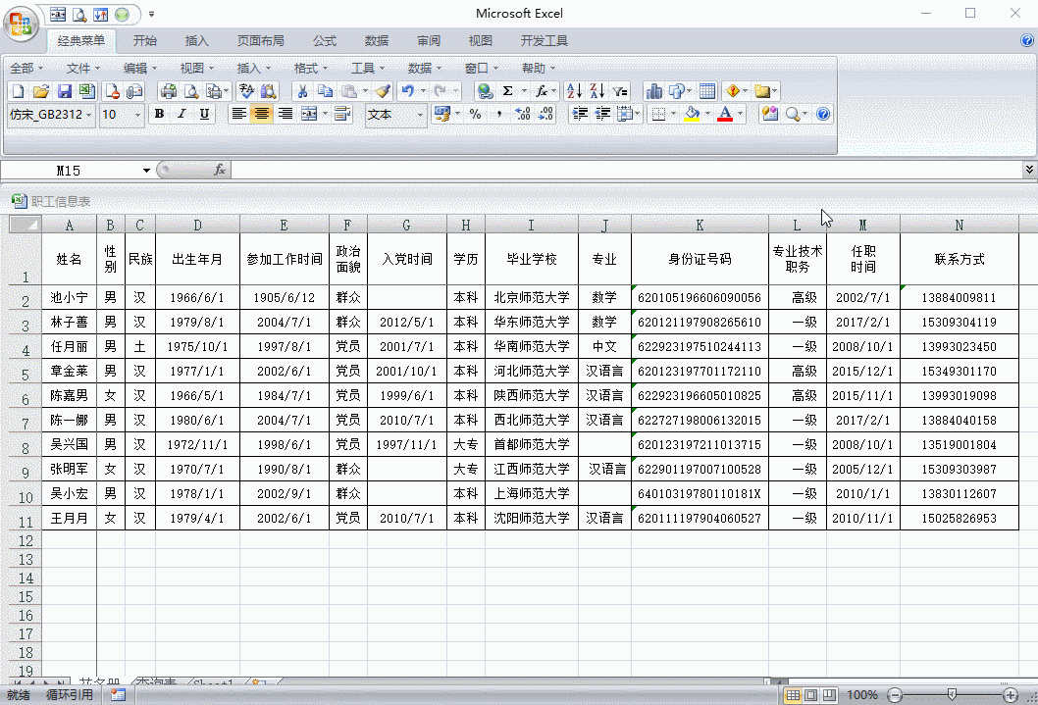
Task: Click the toolbar Help question mark icon
Action: click(823, 115)
